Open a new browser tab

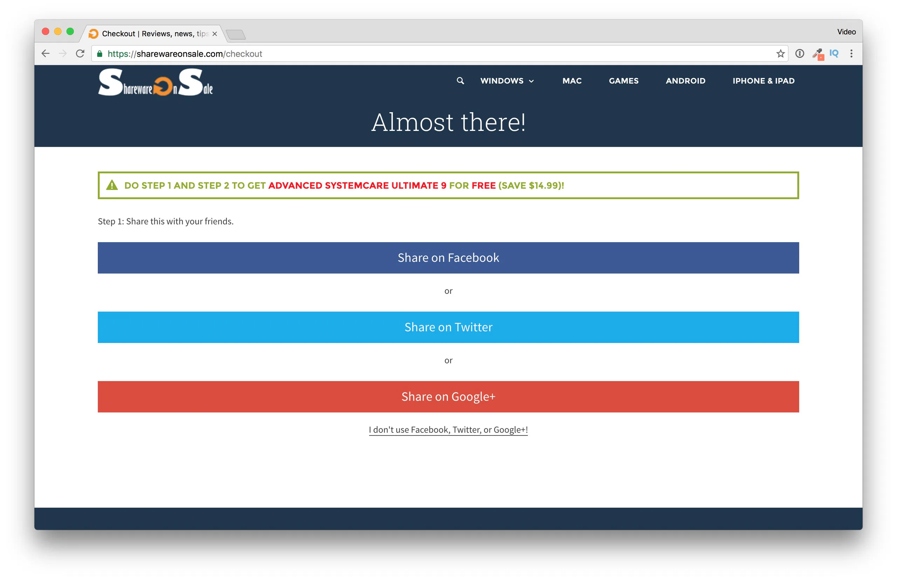click(x=235, y=35)
